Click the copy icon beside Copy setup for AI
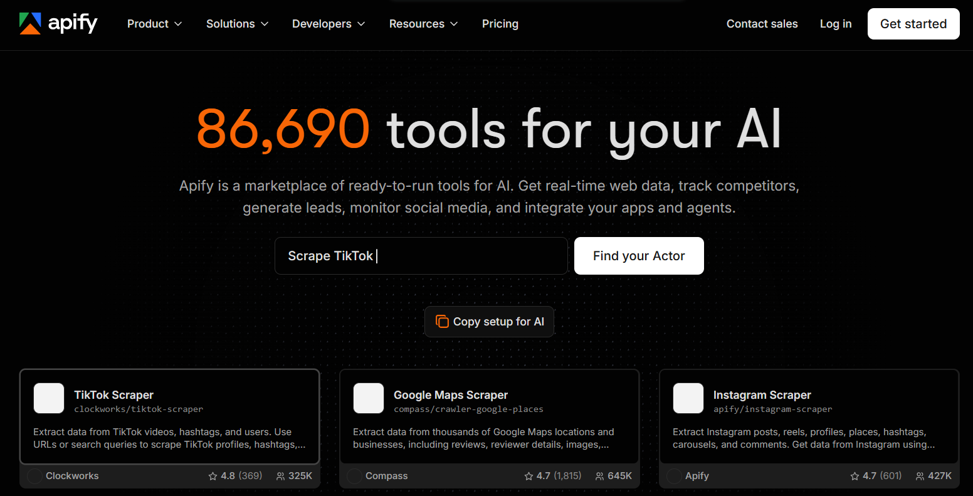Screen dimensions: 973x496 pyautogui.click(x=442, y=322)
